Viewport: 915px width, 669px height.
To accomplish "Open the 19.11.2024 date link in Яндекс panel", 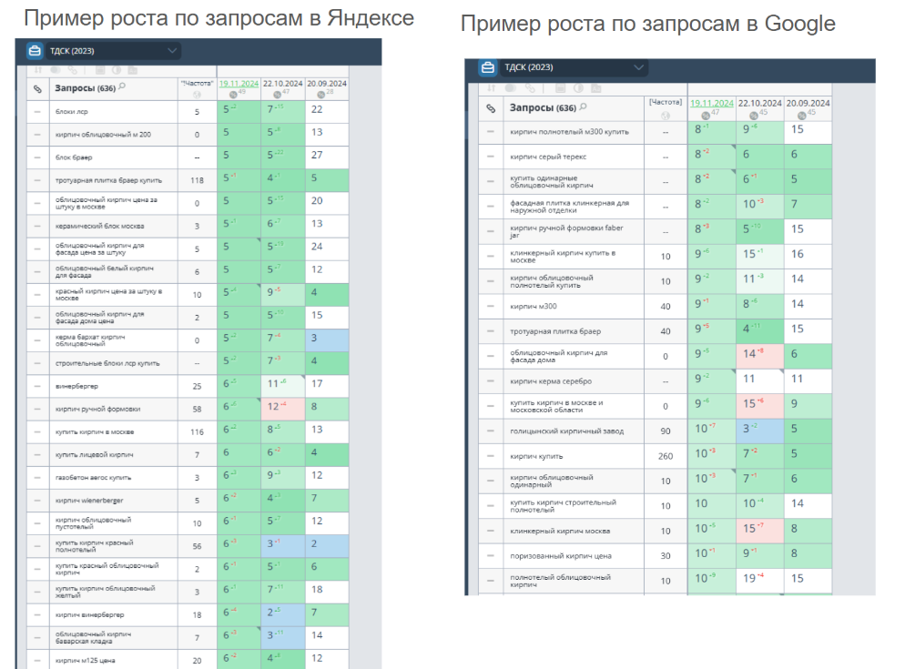I will tap(239, 84).
